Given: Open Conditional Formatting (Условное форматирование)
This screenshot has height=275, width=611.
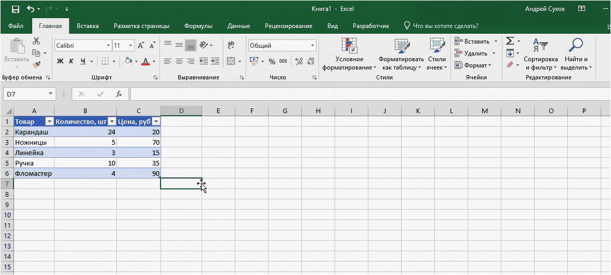Looking at the screenshot, I should (349, 55).
